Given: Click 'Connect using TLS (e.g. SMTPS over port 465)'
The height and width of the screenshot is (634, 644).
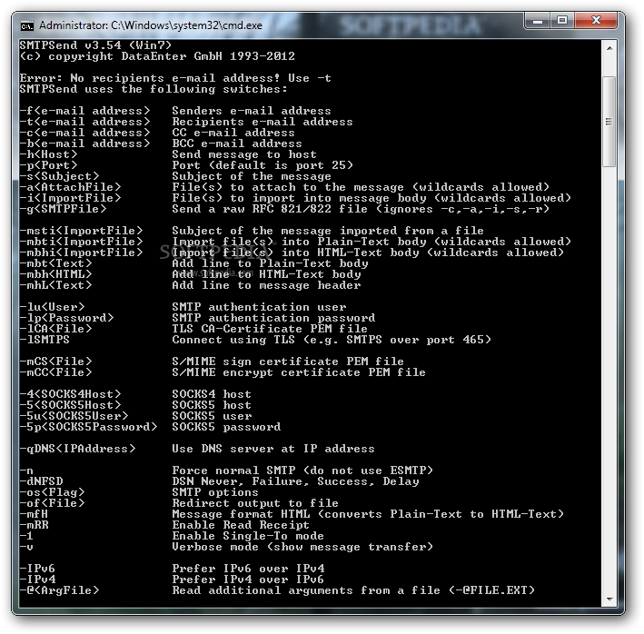Looking at the screenshot, I should 332,340.
